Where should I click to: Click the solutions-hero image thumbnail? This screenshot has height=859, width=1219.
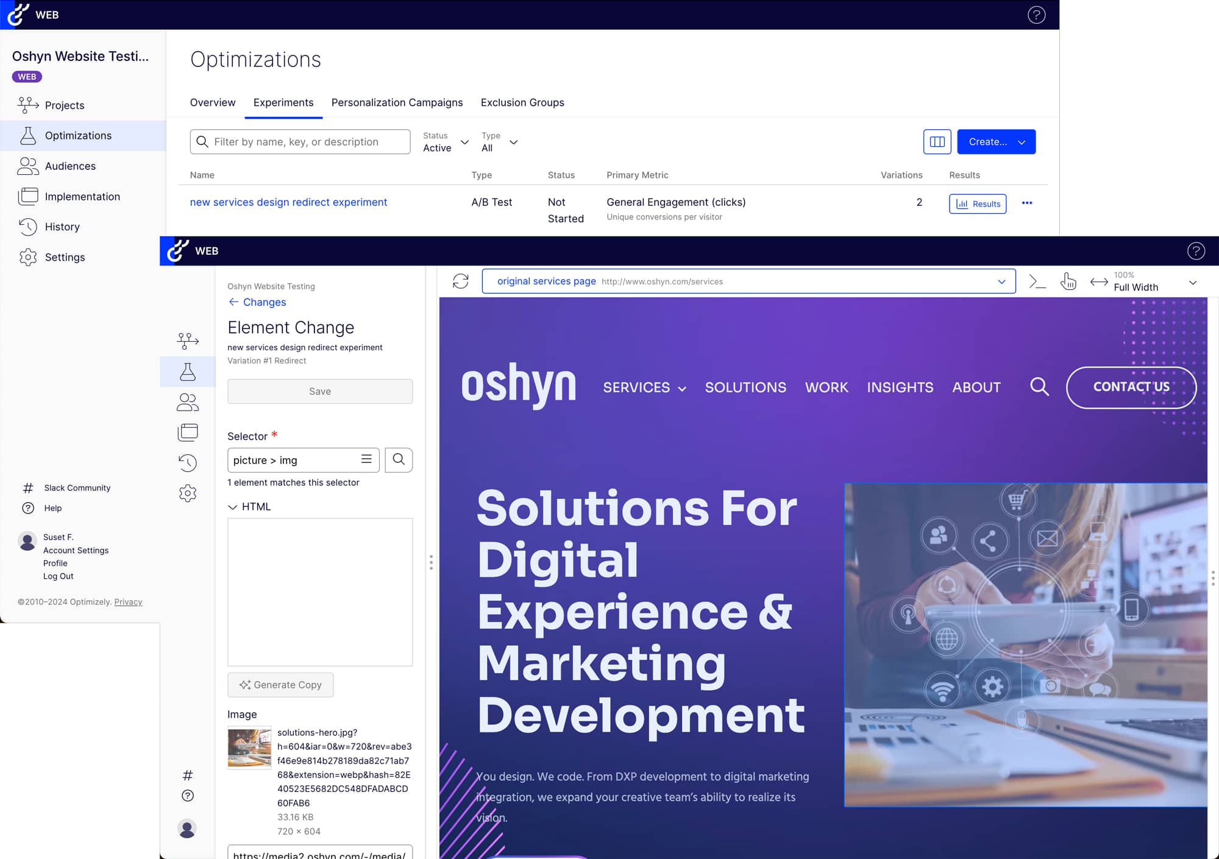[249, 748]
